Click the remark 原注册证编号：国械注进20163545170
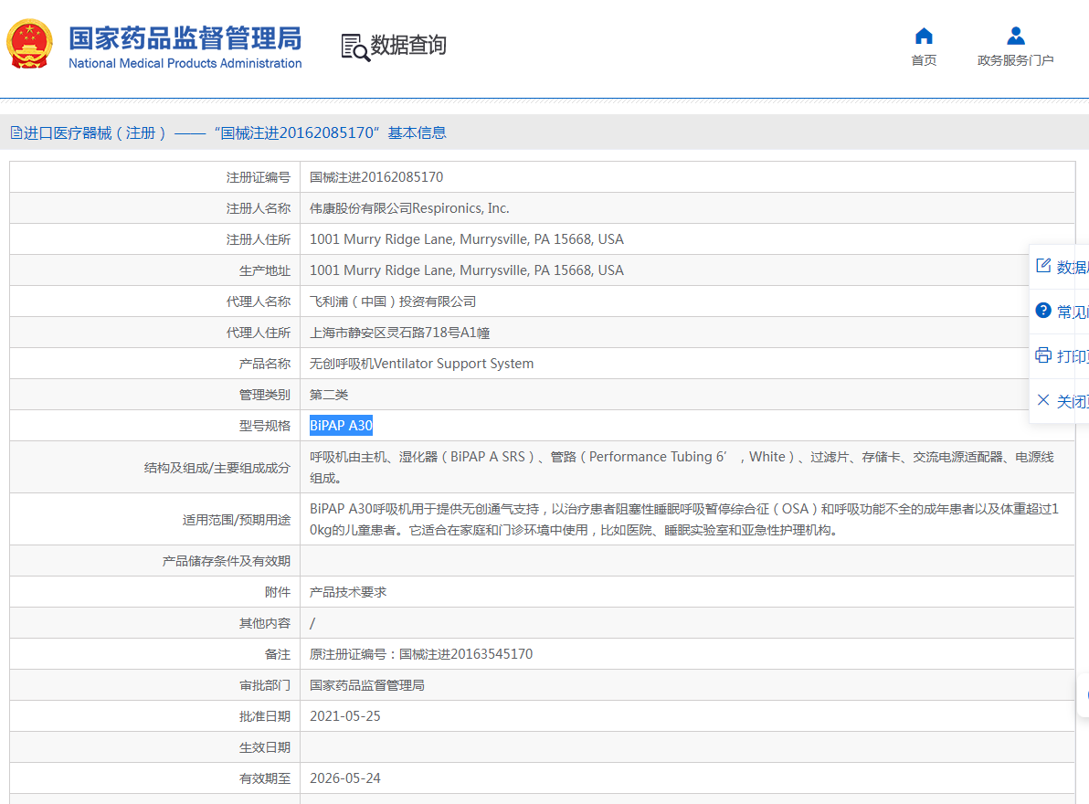This screenshot has width=1089, height=804. point(421,654)
